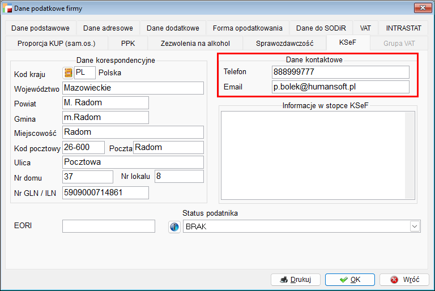This screenshot has height=291, width=435.
Task: Open the Forma opodatkowania tab
Action: [x=248, y=28]
